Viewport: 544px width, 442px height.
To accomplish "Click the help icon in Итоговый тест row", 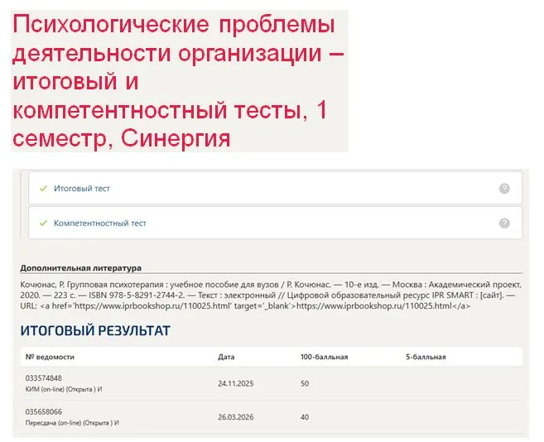I will point(504,189).
